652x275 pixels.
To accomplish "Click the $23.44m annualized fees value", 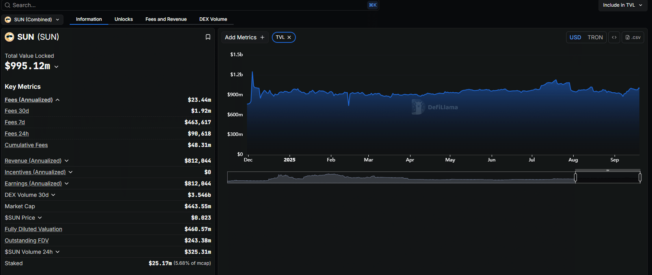I will pyautogui.click(x=199, y=100).
